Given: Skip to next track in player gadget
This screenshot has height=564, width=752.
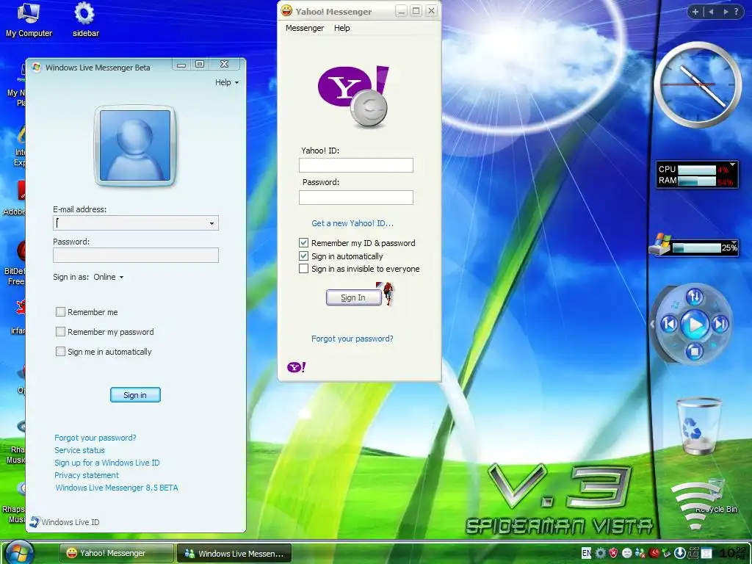Looking at the screenshot, I should pyautogui.click(x=720, y=324).
